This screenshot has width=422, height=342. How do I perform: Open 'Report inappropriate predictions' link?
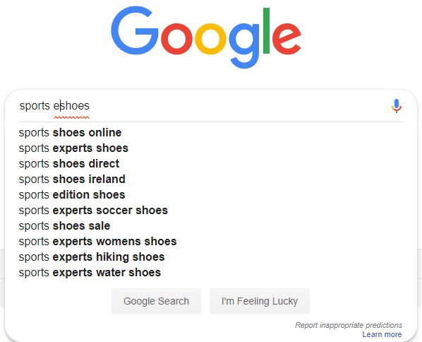point(349,325)
